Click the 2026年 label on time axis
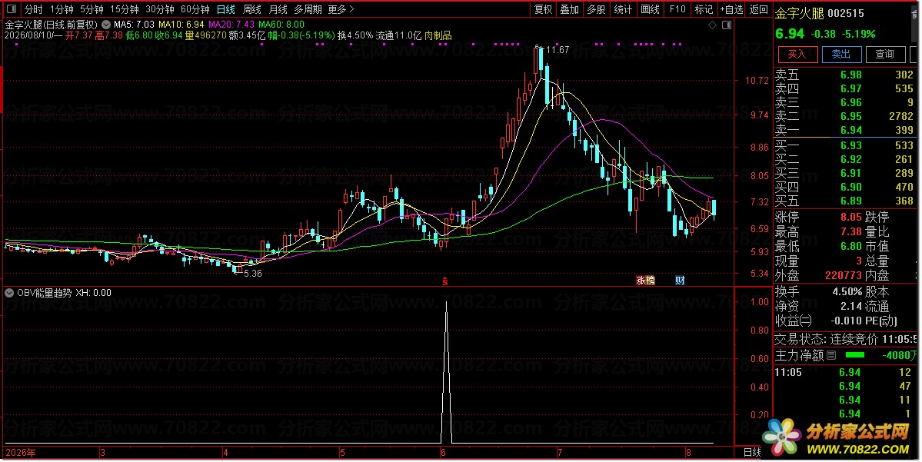 point(21,453)
